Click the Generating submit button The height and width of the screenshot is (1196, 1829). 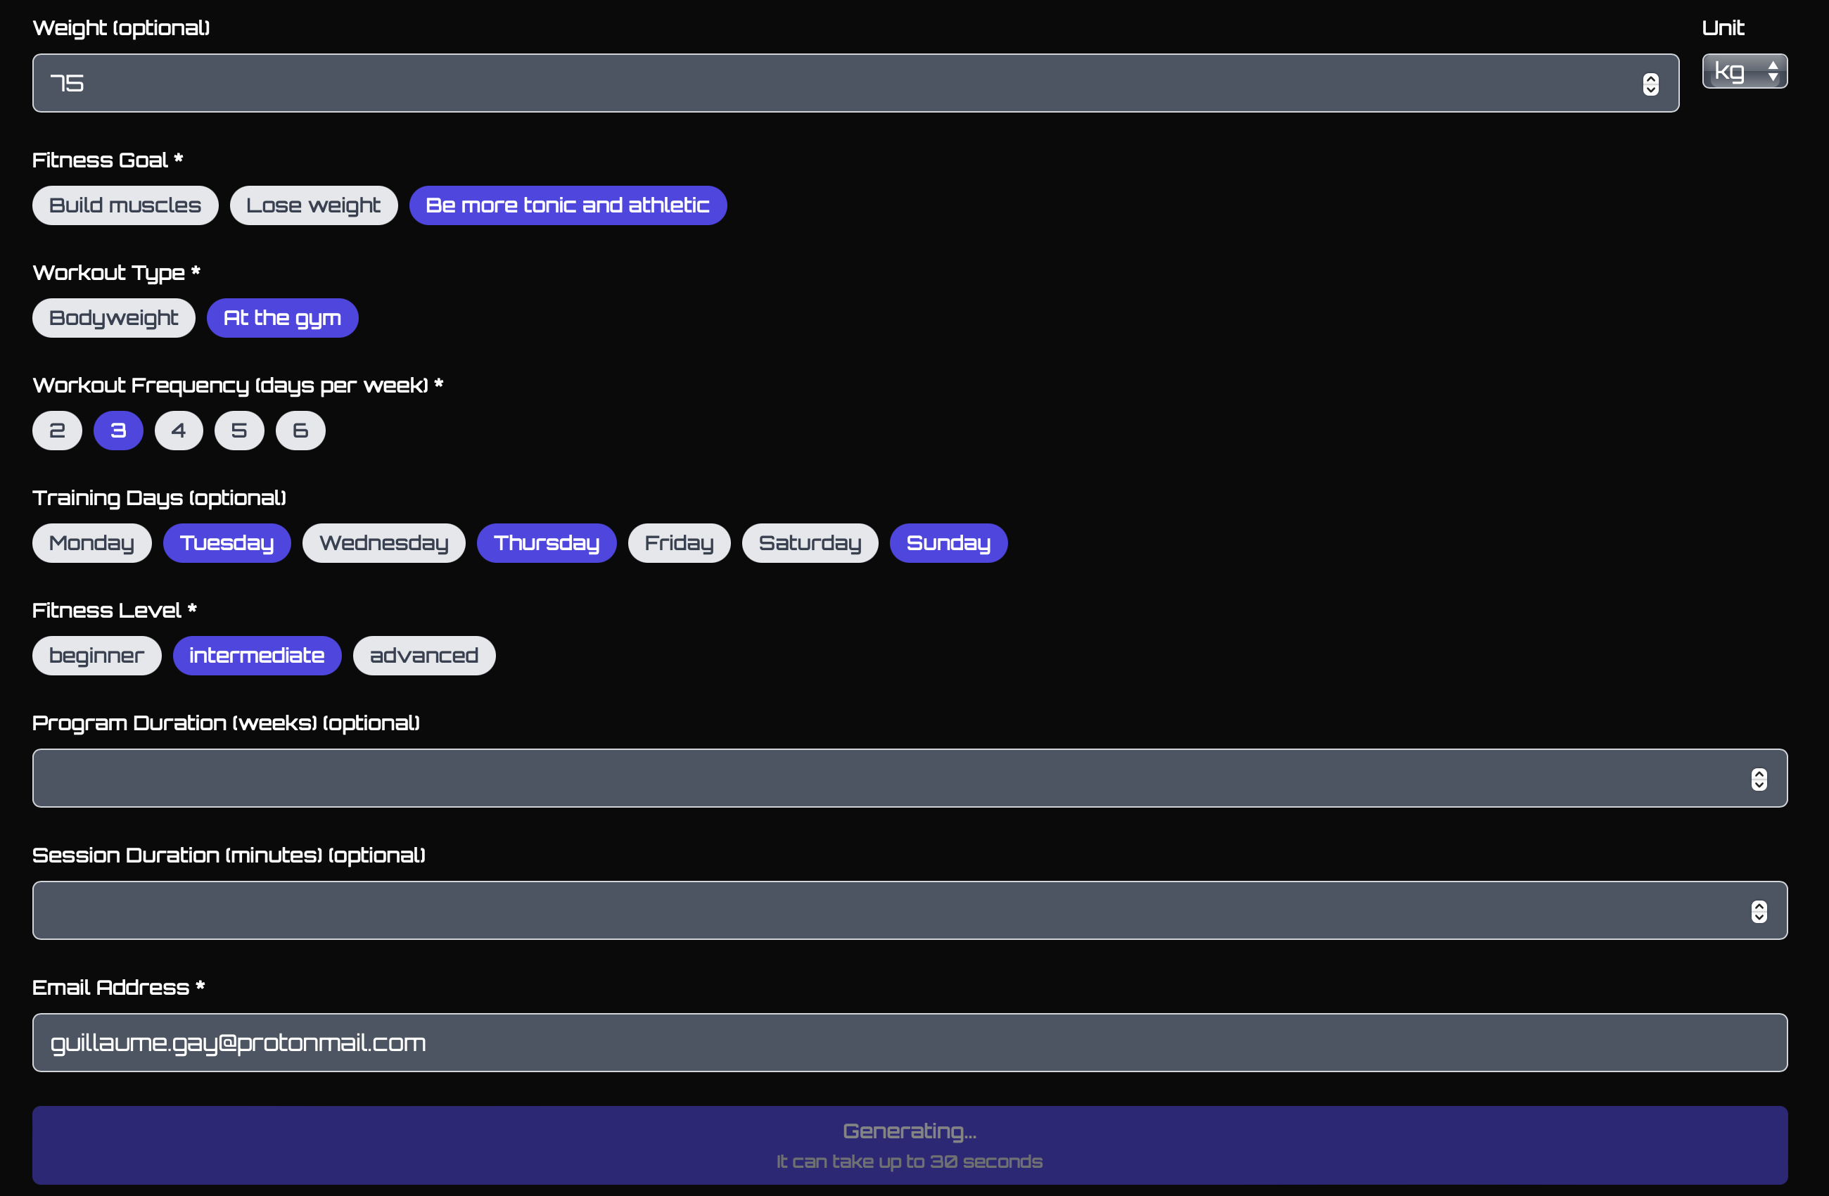pyautogui.click(x=909, y=1145)
